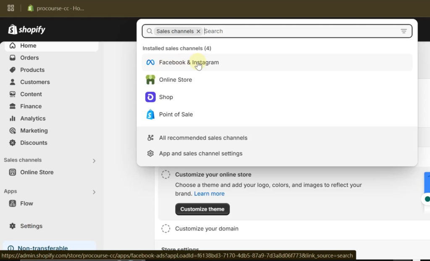The height and width of the screenshot is (261, 430).
Task: Open the Discounts sidebar page
Action: coord(34,143)
